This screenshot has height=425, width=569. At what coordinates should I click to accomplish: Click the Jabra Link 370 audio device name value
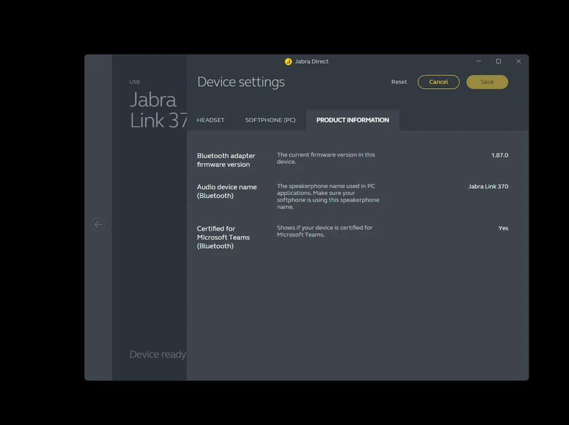click(x=488, y=186)
